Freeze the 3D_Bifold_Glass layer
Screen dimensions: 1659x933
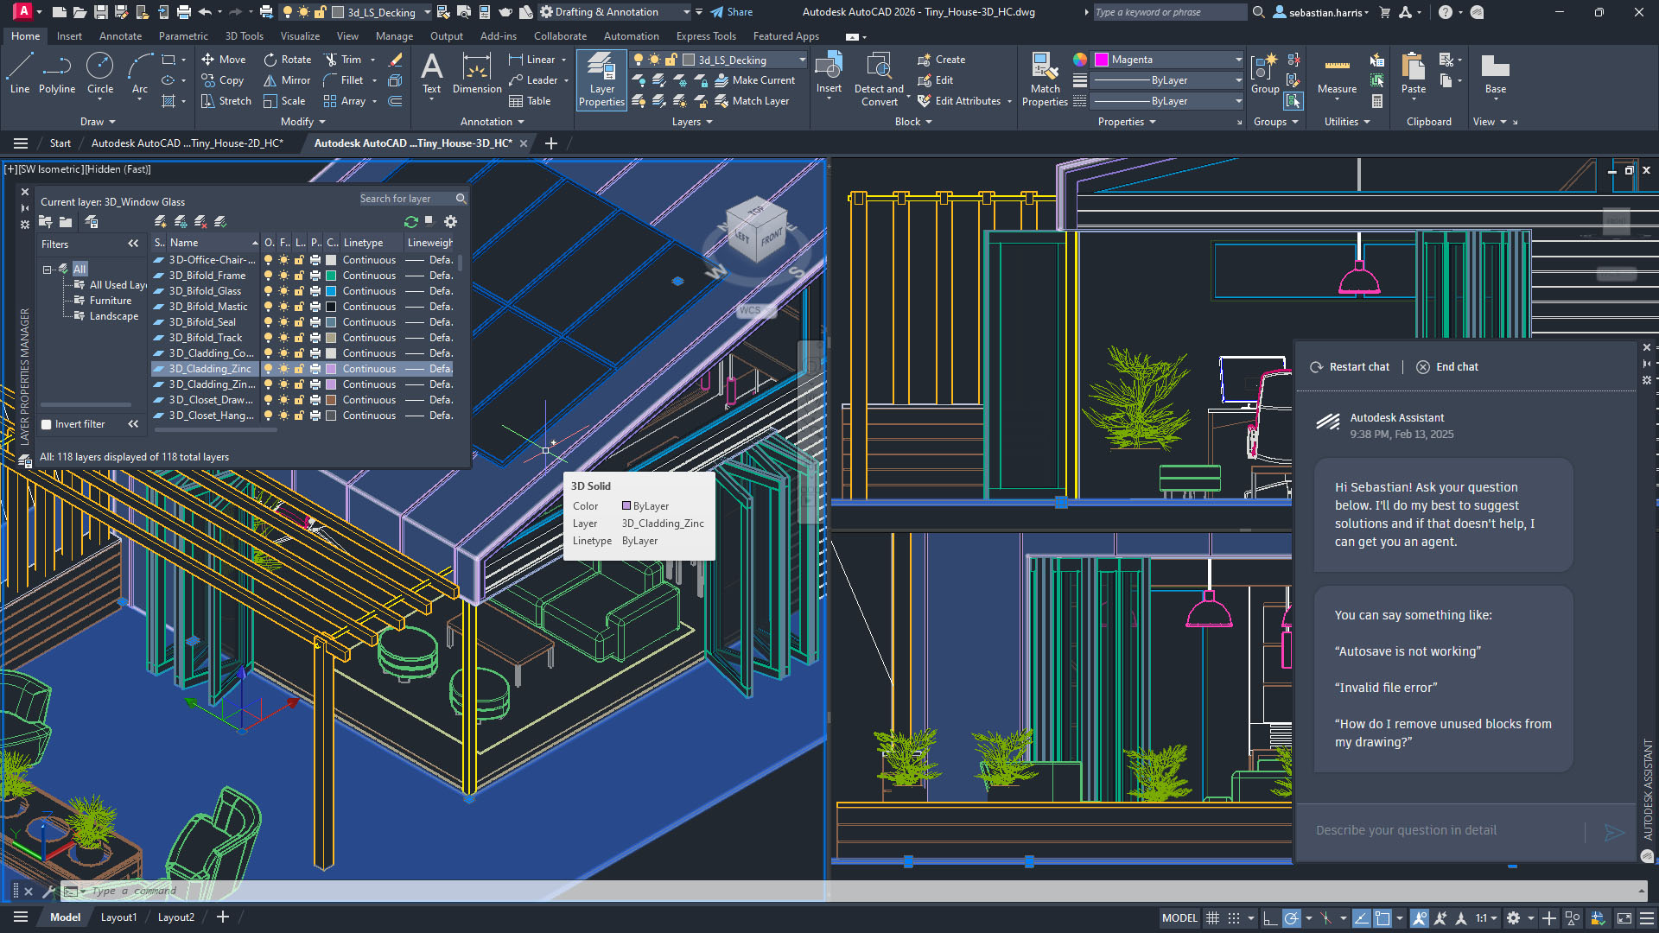[x=283, y=291]
